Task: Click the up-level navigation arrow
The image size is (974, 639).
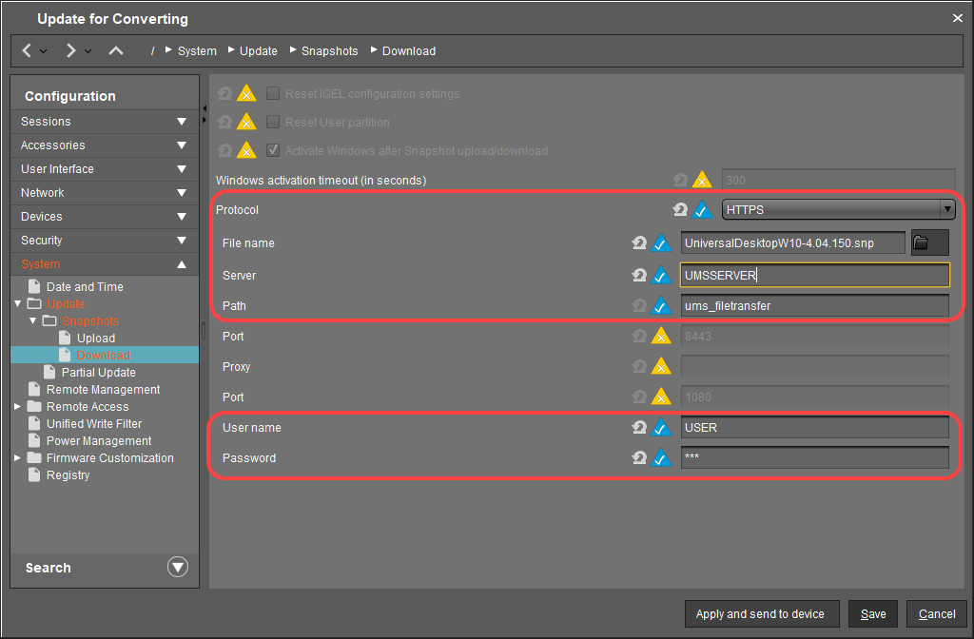Action: click(115, 50)
